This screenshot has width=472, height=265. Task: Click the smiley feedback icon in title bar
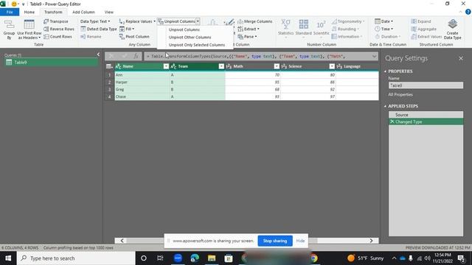coord(14,4)
